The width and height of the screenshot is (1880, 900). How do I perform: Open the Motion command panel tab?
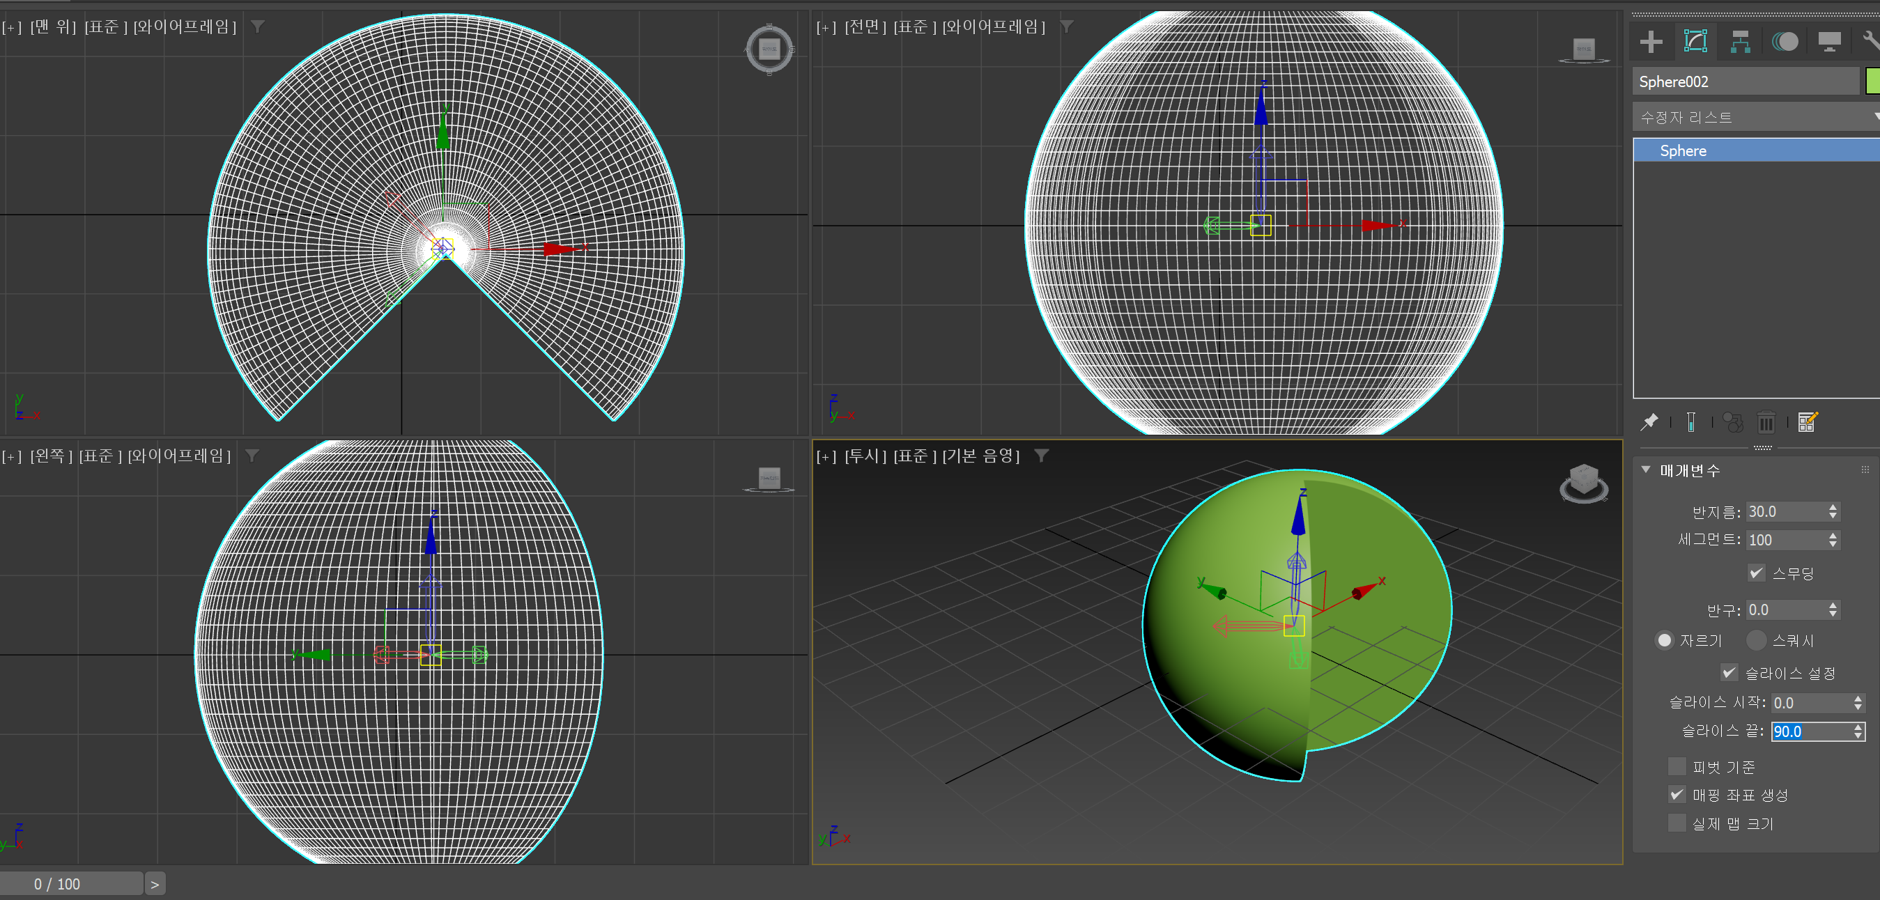coord(1785,41)
